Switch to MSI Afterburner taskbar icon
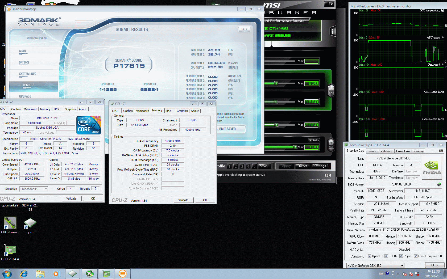This screenshot has height=279, width=447. click(x=90, y=274)
